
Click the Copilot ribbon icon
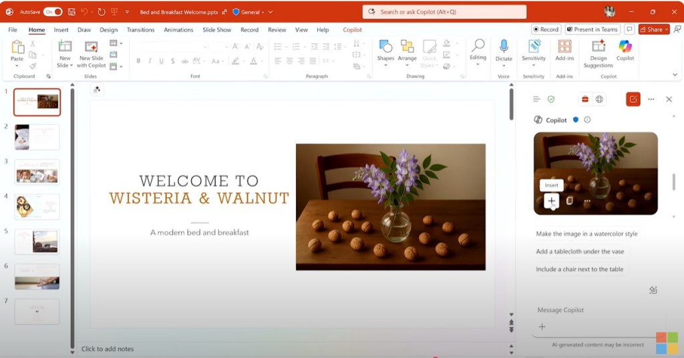pyautogui.click(x=625, y=47)
